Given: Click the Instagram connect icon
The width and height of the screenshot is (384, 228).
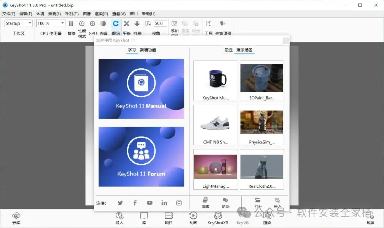Looking at the screenshot, I should click(x=179, y=203).
